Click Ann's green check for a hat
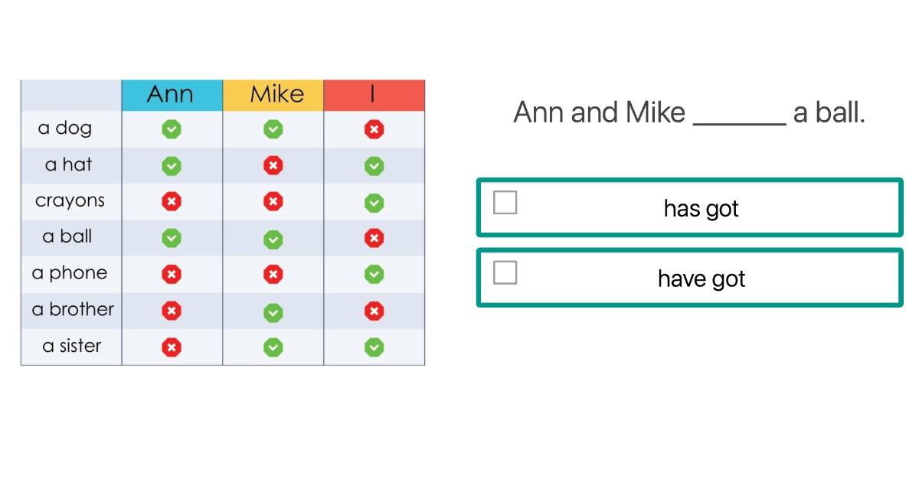The width and height of the screenshot is (919, 482). coord(172,165)
